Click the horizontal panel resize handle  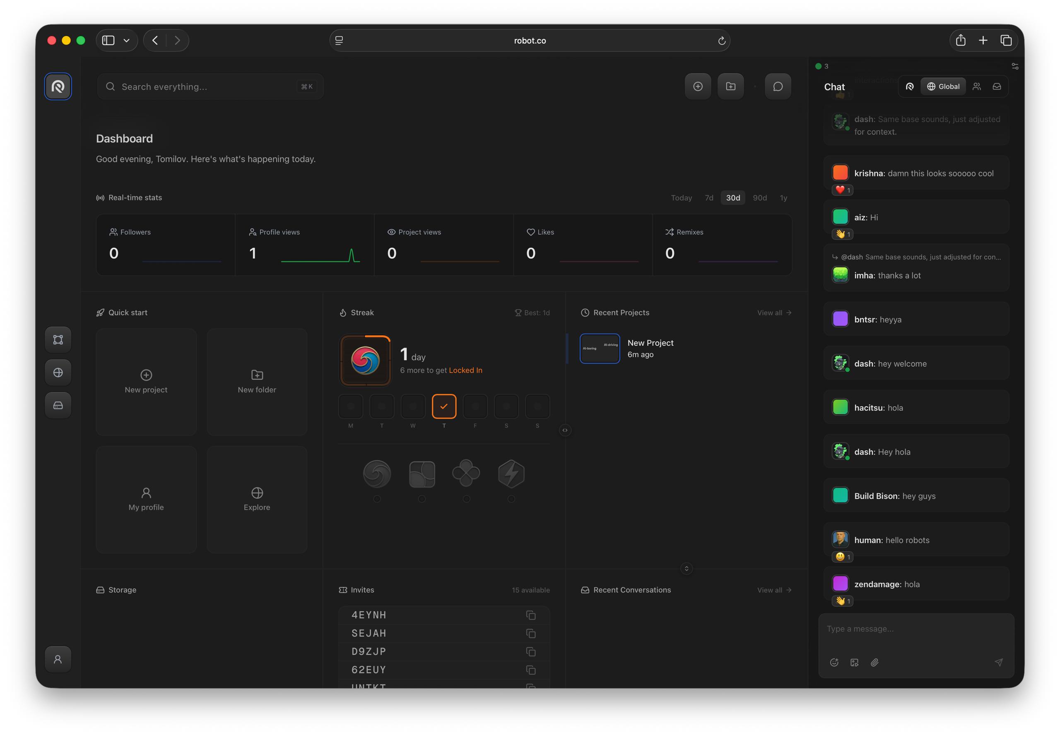coord(565,430)
